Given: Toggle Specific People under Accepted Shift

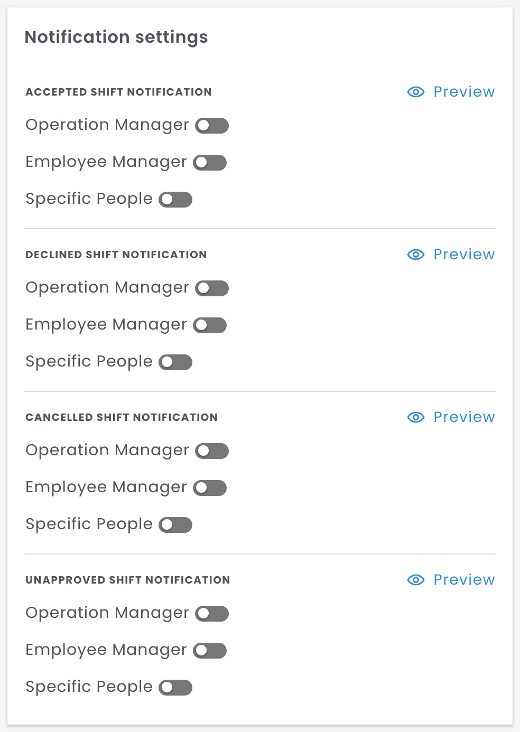Looking at the screenshot, I should [175, 200].
